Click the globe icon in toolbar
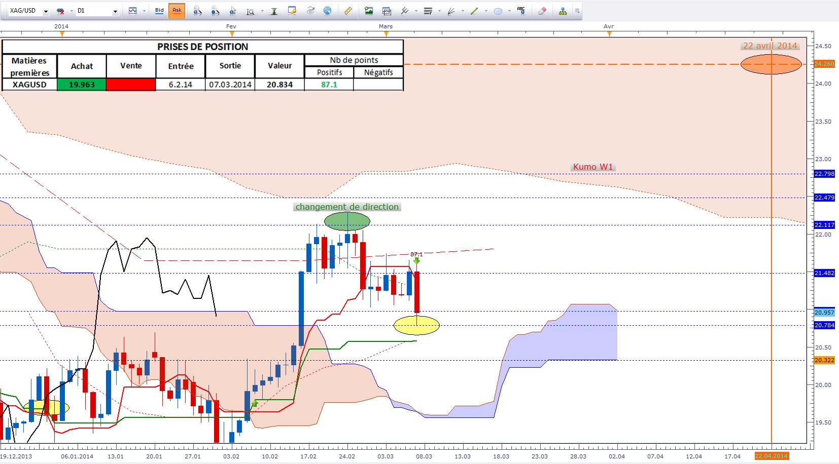The image size is (839, 464). (328, 11)
